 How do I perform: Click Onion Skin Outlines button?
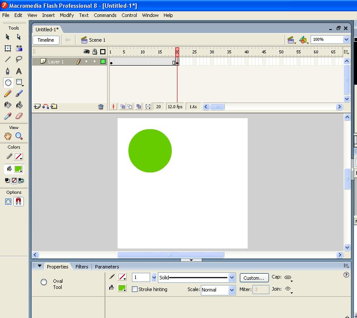tap(130, 106)
